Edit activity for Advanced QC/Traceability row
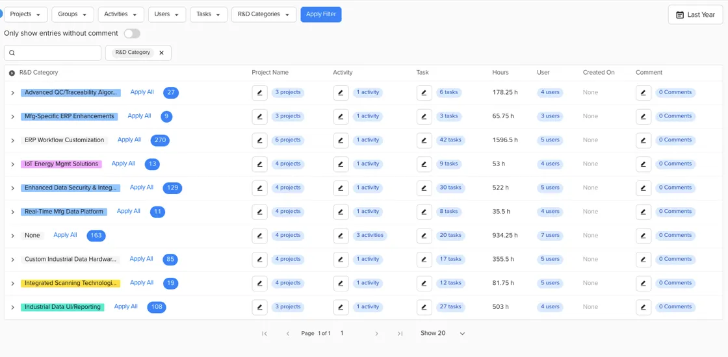Screen dimensions: 728x357 tap(341, 93)
